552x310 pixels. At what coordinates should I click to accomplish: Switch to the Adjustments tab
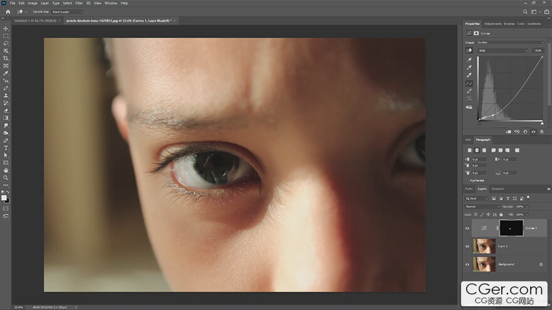click(x=492, y=24)
